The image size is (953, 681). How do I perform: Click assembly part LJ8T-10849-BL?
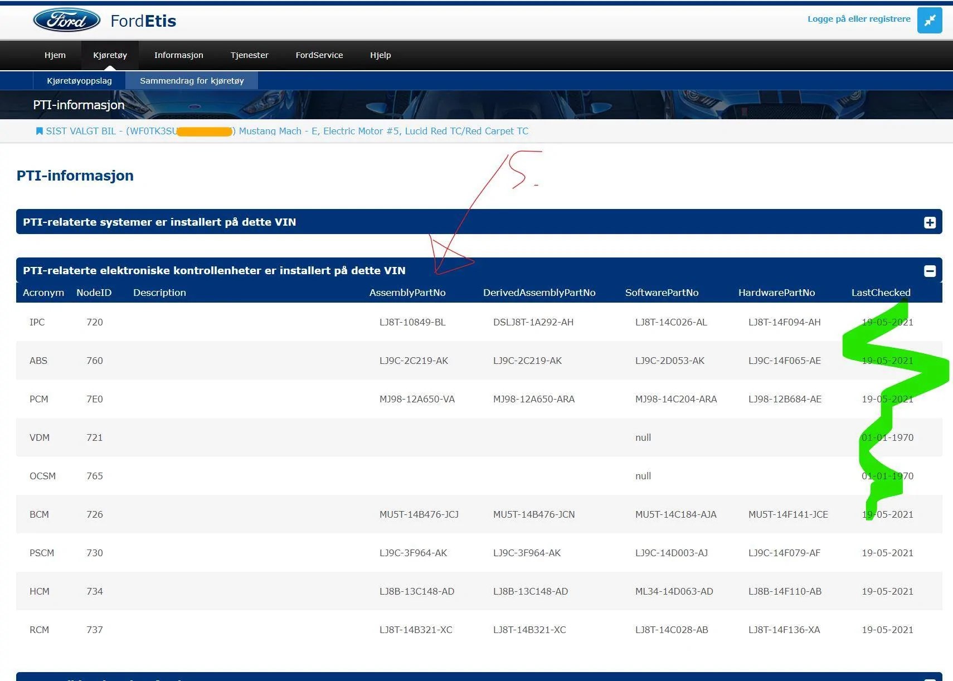pos(412,322)
